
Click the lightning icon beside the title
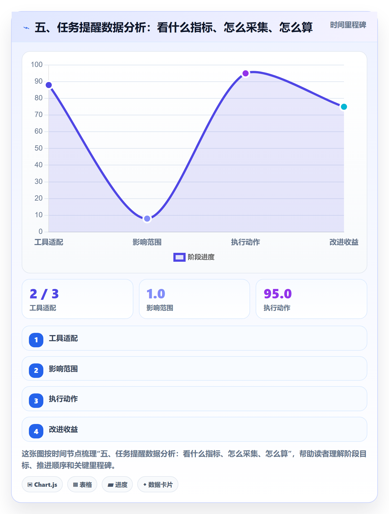tap(26, 28)
